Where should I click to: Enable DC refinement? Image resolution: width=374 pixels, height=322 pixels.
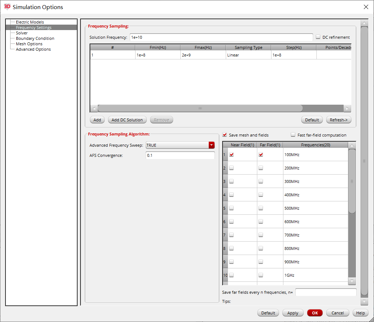click(x=318, y=37)
